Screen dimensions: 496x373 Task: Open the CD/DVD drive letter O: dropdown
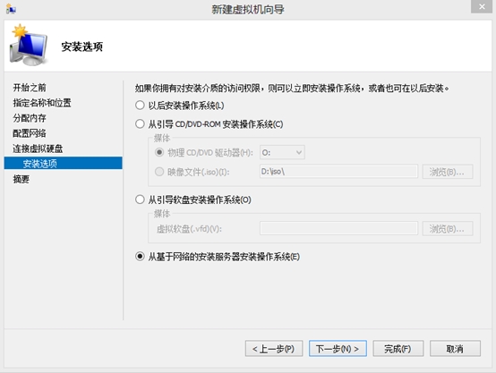pyautogui.click(x=282, y=152)
